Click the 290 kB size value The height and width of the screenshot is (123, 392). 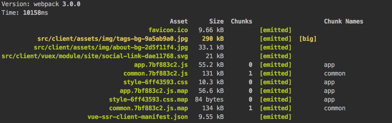(213, 39)
